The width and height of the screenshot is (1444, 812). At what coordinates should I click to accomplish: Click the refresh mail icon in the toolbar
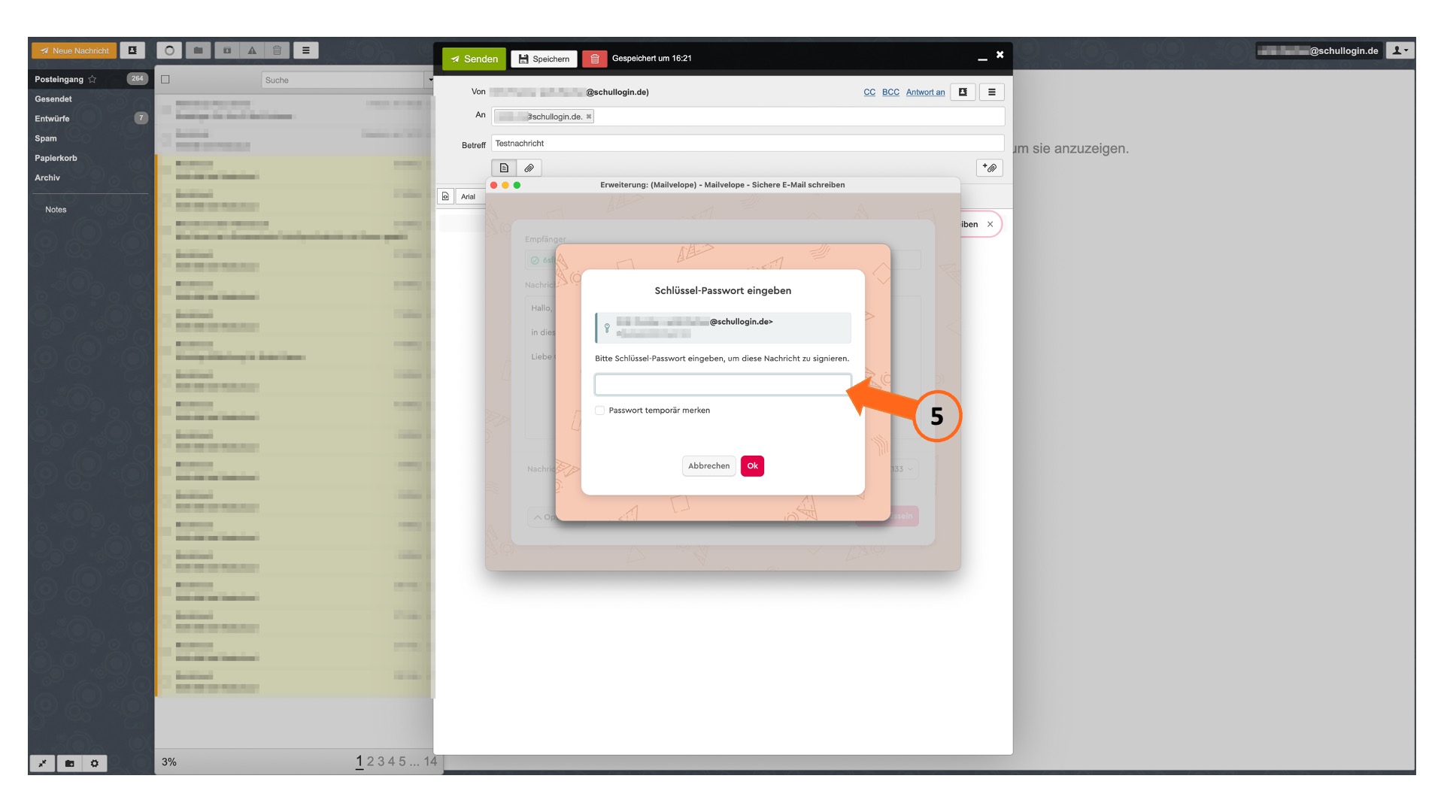169,50
